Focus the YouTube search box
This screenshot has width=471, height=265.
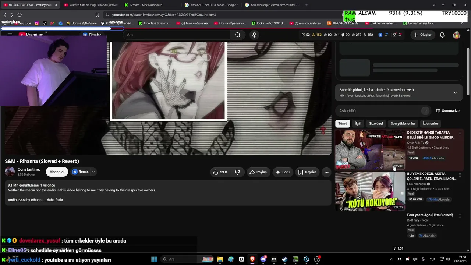[177, 35]
